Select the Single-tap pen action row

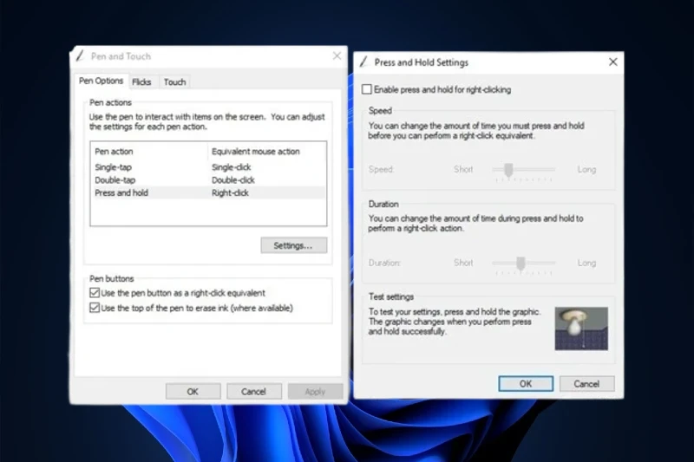(114, 167)
